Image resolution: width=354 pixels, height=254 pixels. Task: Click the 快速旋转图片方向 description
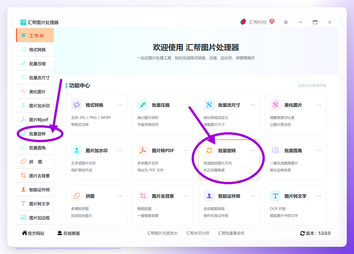tap(218, 163)
